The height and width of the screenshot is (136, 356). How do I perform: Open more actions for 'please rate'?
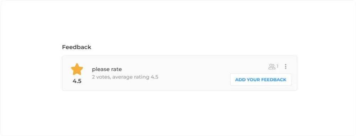(x=286, y=66)
